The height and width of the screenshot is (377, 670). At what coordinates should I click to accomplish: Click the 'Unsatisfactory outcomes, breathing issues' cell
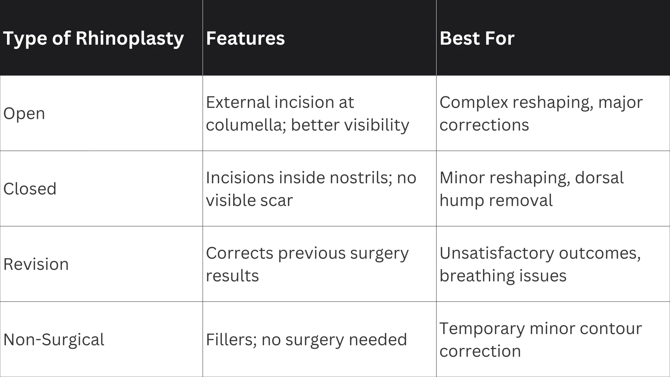[540, 264]
